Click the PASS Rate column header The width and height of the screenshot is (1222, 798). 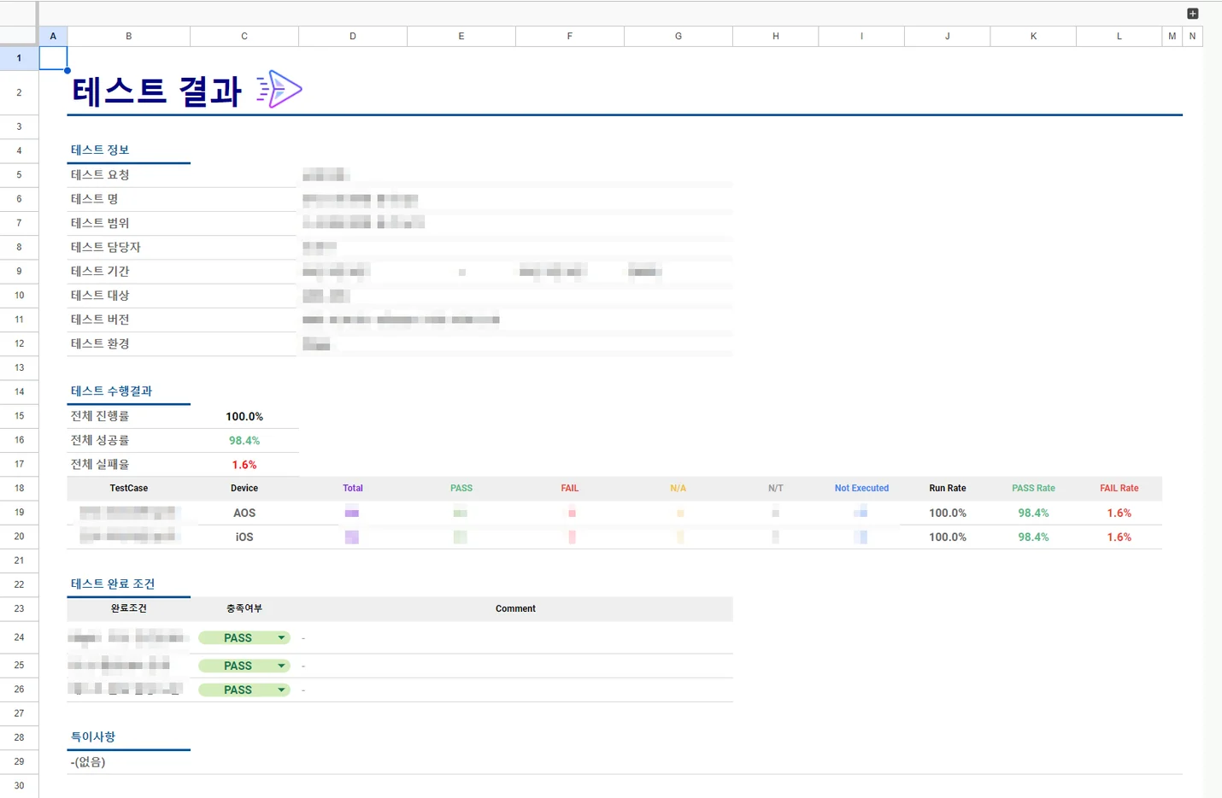tap(1033, 488)
